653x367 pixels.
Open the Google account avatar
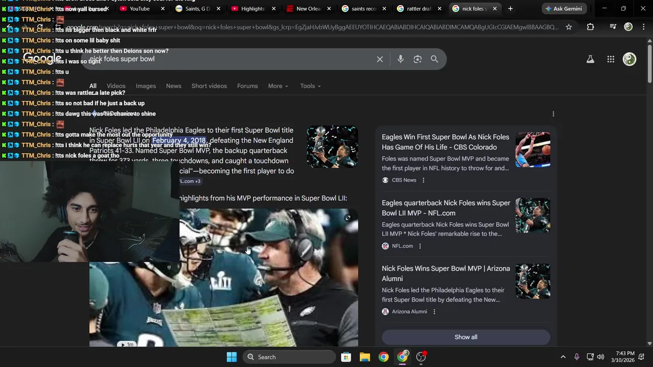pyautogui.click(x=630, y=59)
